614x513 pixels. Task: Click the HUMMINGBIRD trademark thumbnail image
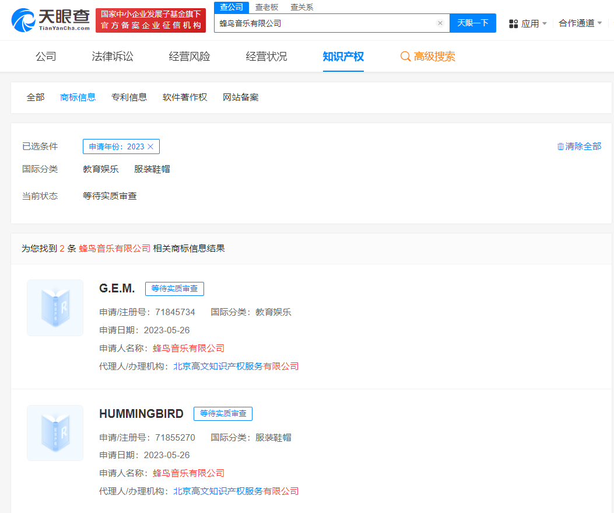coord(55,432)
